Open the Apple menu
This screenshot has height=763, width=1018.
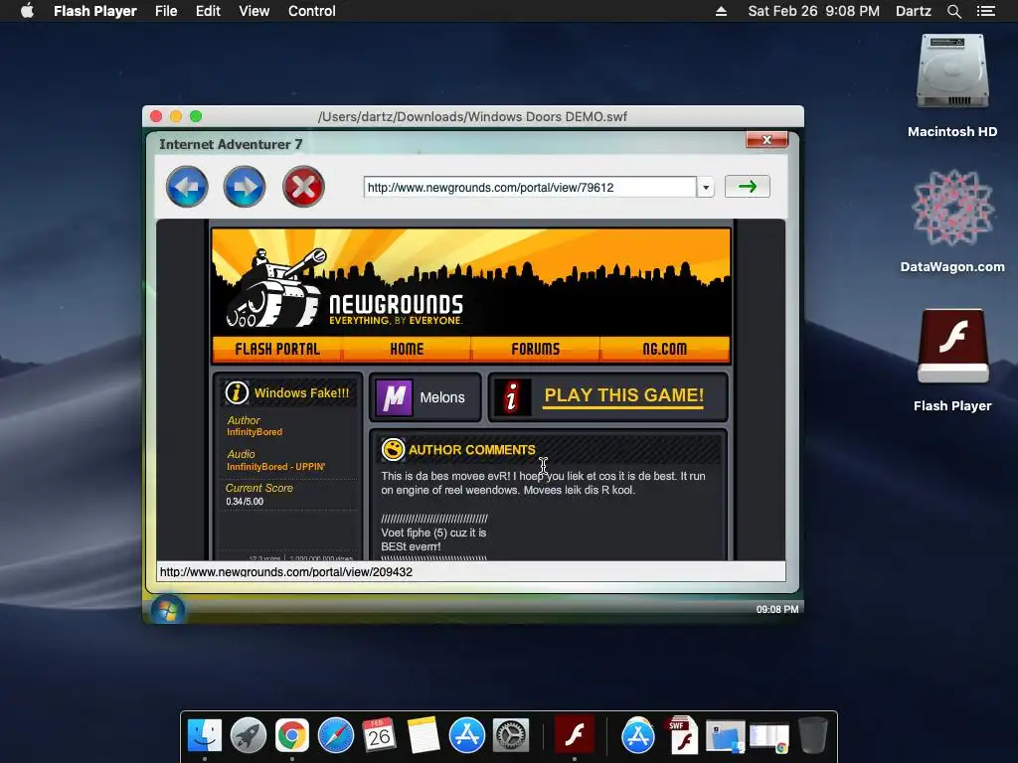click(x=27, y=10)
